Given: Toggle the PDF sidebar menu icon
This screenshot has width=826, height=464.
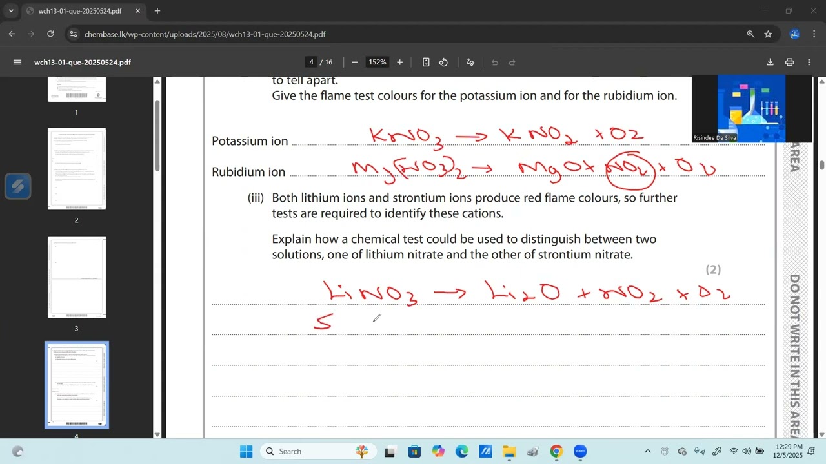Looking at the screenshot, I should (17, 63).
